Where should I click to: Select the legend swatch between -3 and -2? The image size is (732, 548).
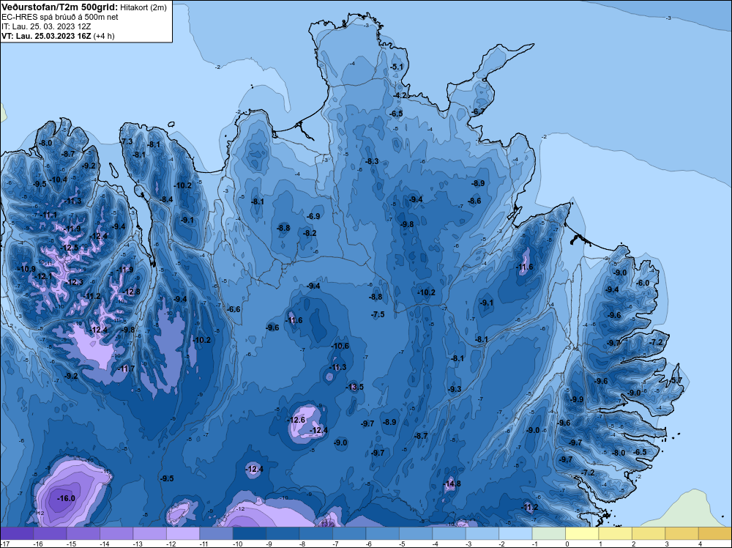click(482, 533)
